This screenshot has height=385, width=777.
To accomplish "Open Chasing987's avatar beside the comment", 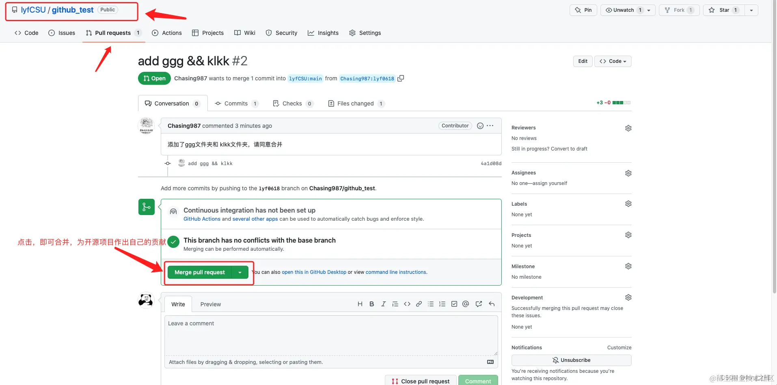I will [x=147, y=126].
